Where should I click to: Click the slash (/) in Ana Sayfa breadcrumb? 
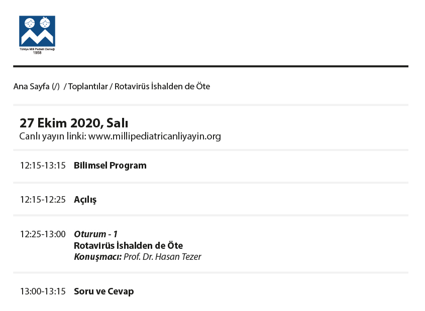(x=56, y=87)
